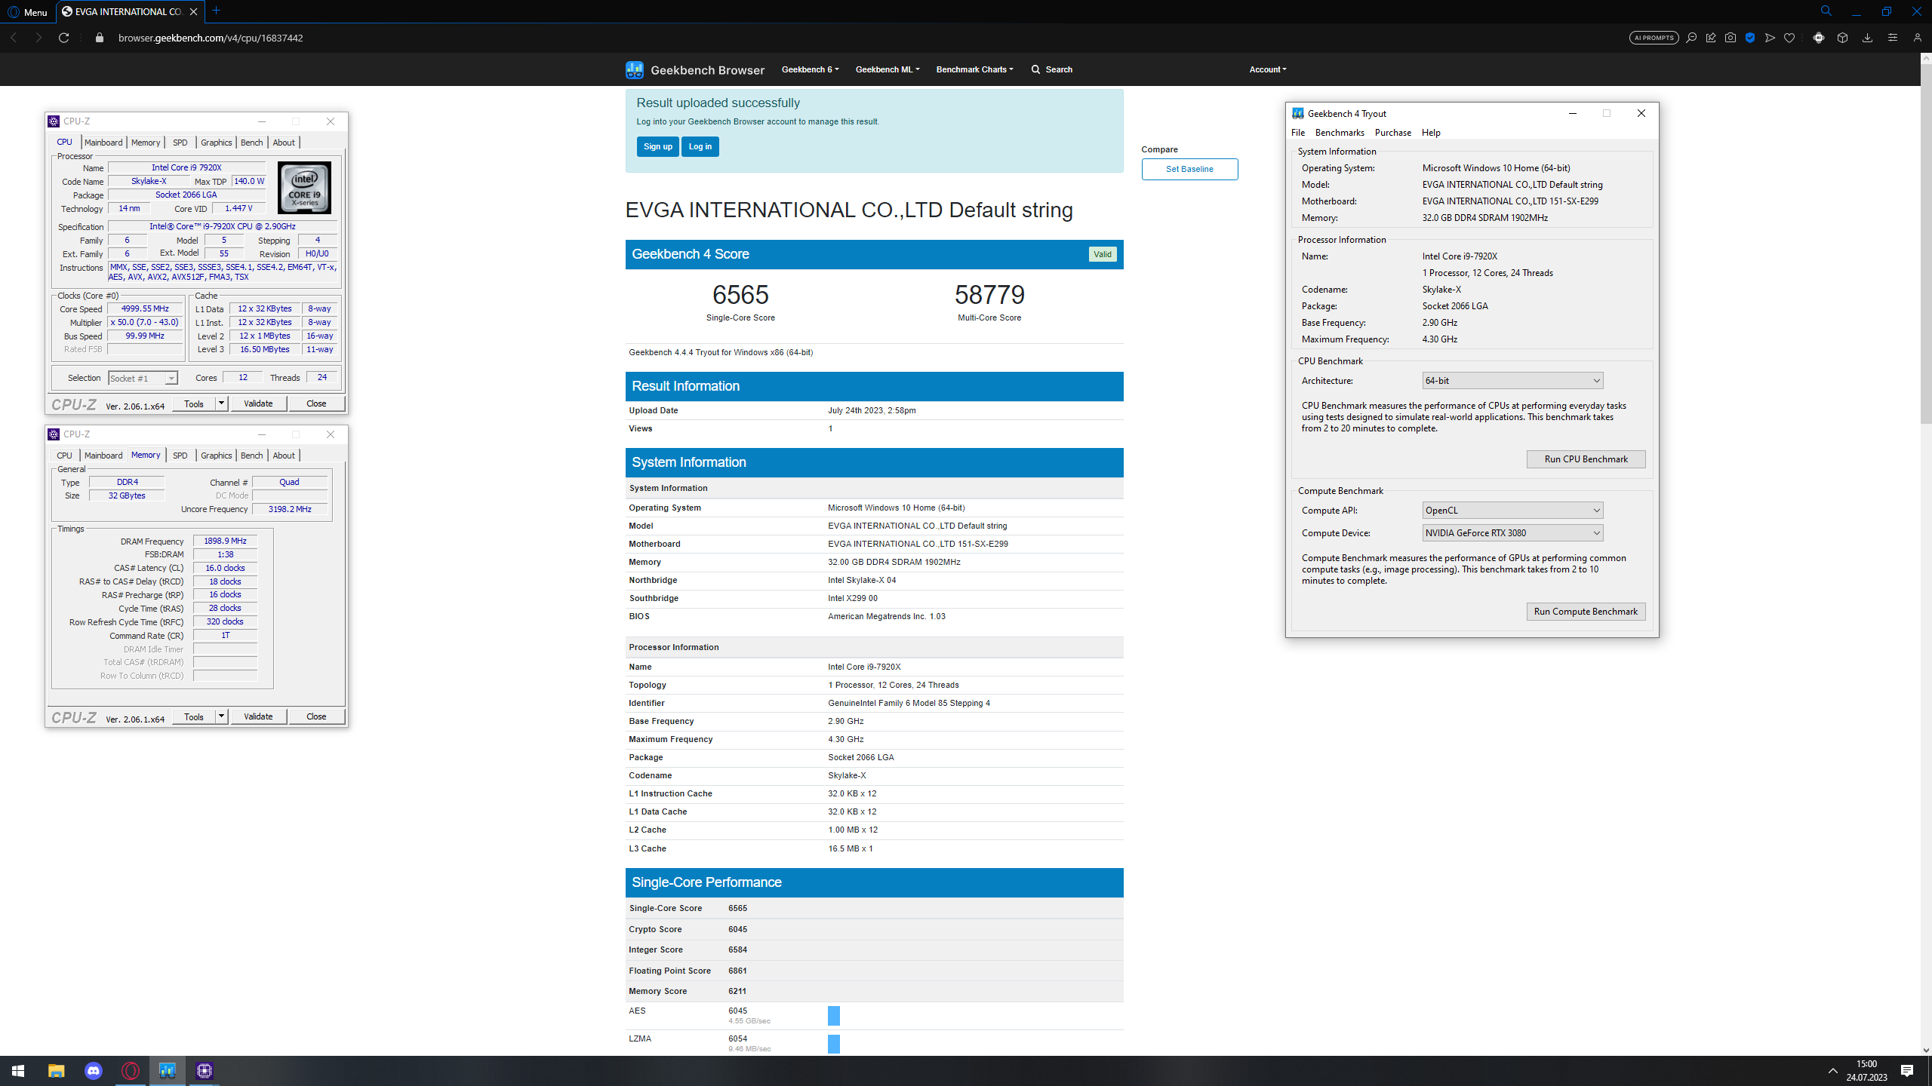Close the EVGA INTERNATIONAL browser tab
This screenshot has width=1932, height=1086.
coord(194,11)
